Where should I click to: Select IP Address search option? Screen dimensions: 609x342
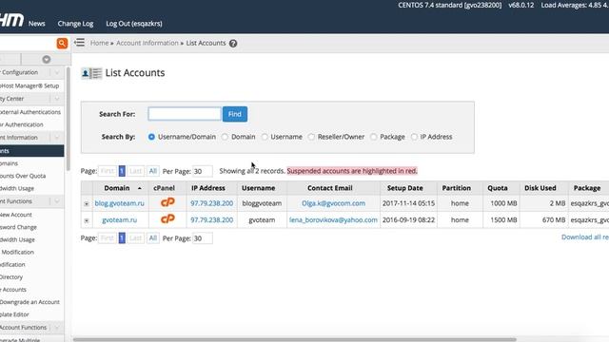point(414,137)
